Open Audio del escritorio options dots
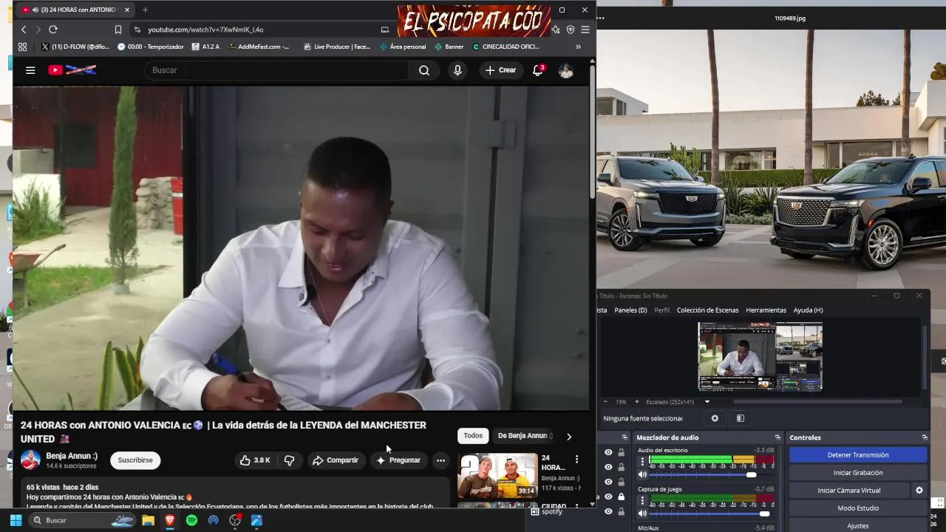946x532 pixels. (642, 461)
